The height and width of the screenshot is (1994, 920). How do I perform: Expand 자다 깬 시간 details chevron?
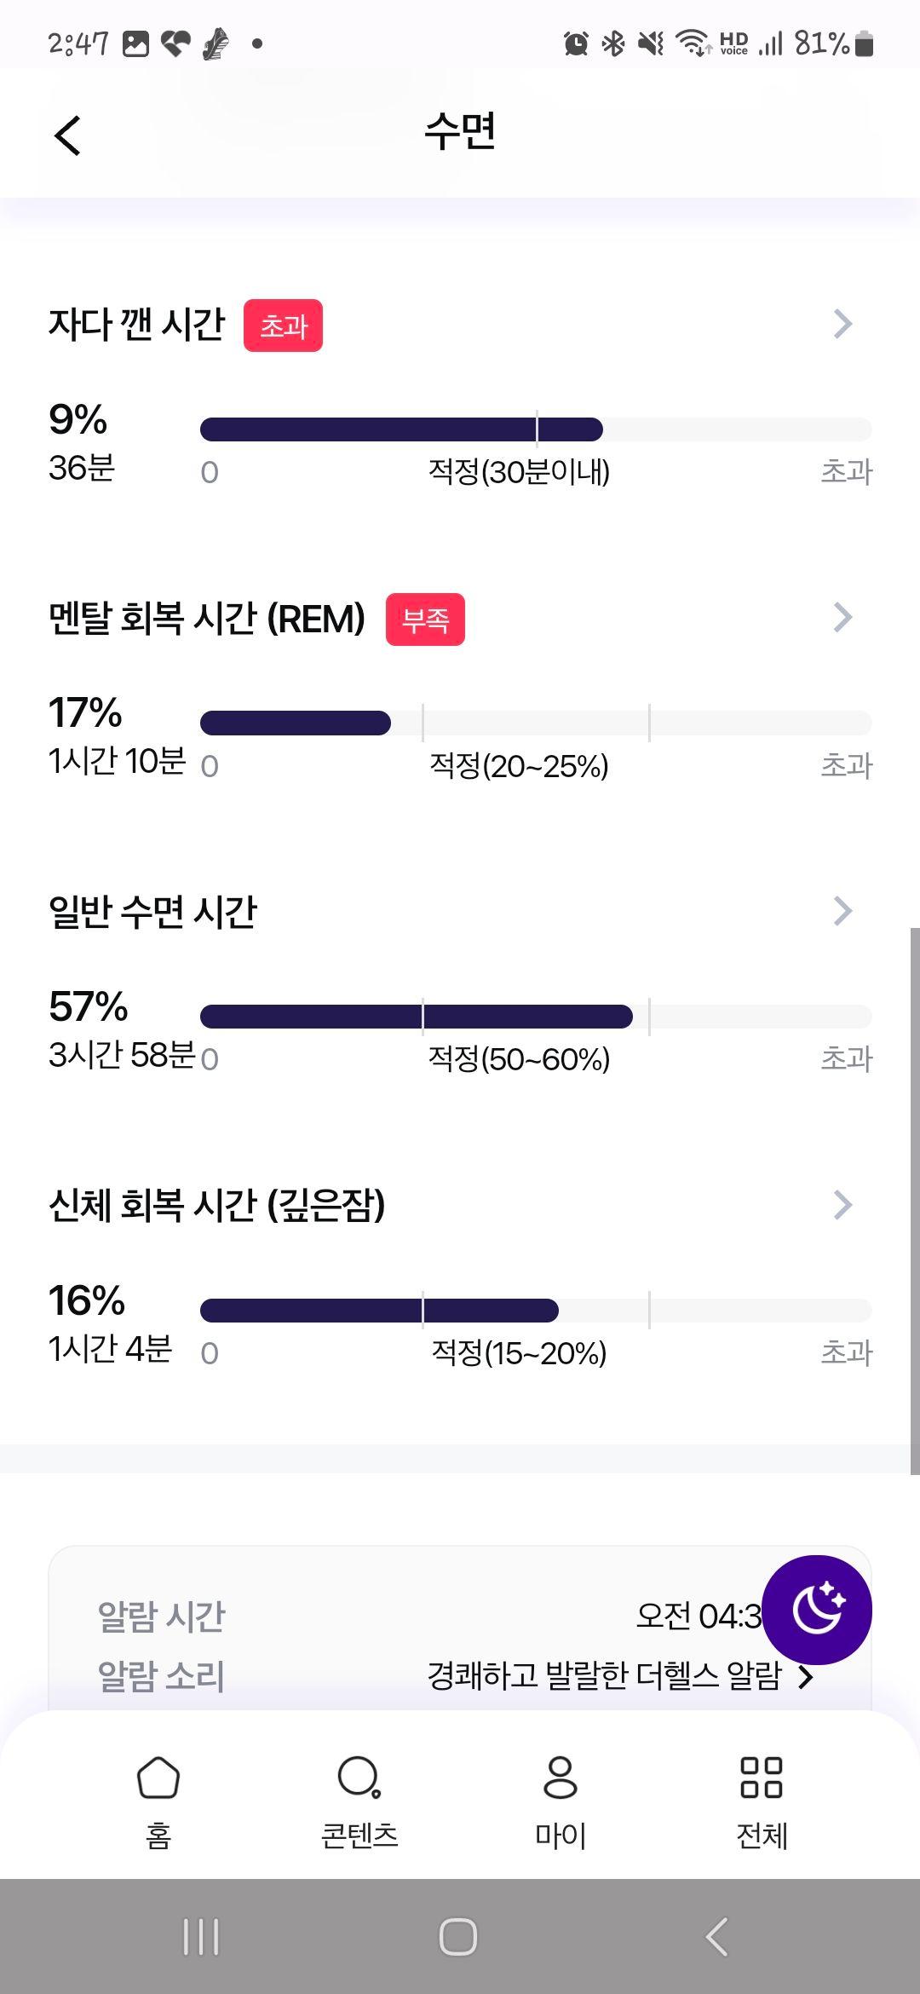pos(842,324)
